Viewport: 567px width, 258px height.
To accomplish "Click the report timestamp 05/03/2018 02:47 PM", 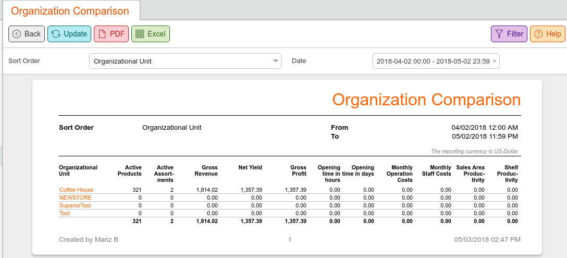I will [487, 240].
